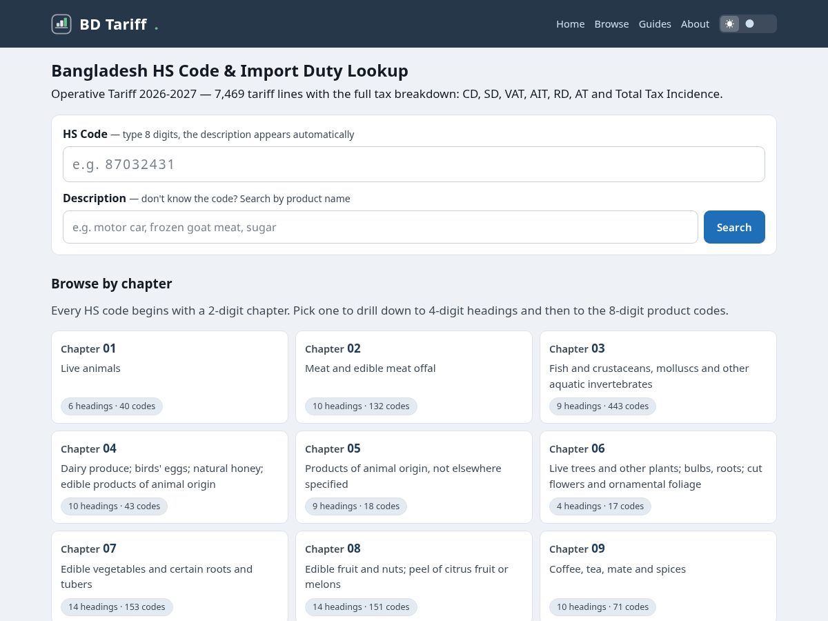
Task: Open Chapter 04 Dairy produce card
Action: click(x=170, y=477)
